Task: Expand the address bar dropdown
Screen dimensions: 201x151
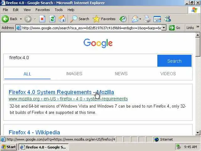Action: (164, 28)
